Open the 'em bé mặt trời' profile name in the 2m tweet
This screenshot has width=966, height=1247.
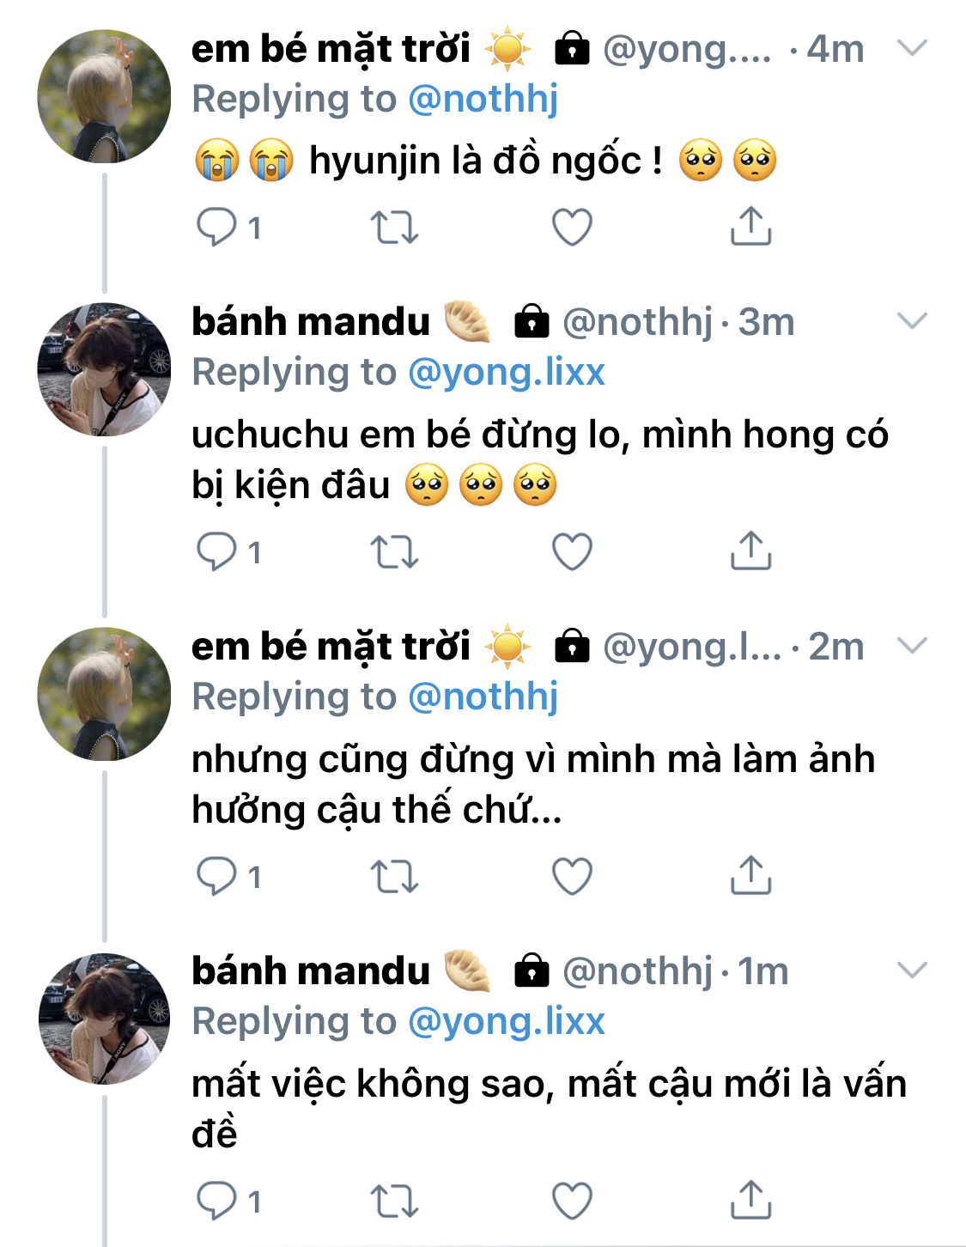tap(331, 647)
